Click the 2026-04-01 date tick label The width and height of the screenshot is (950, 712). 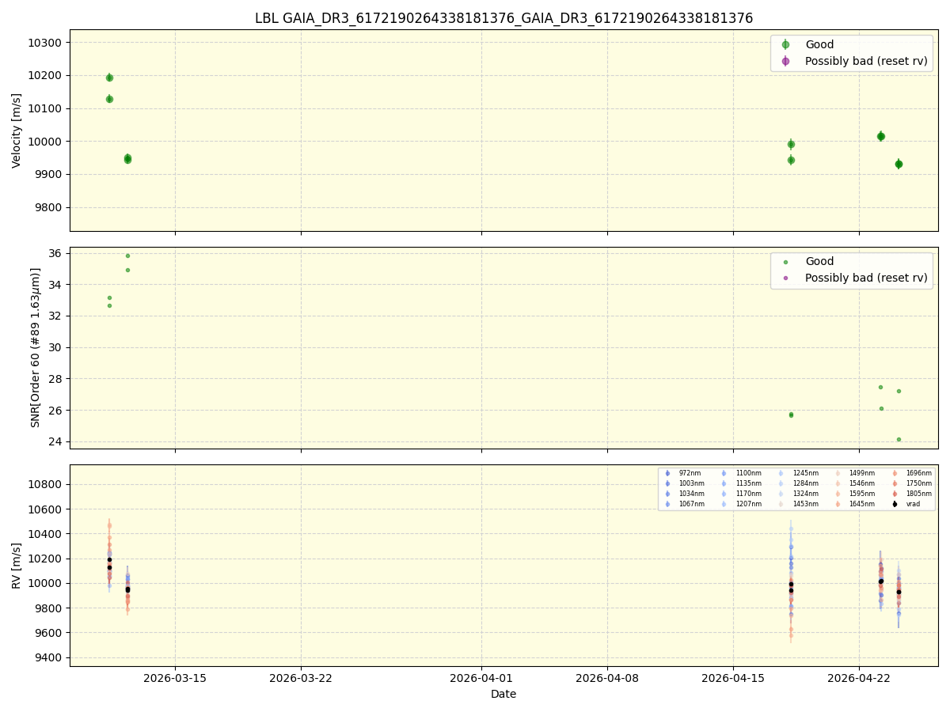click(481, 677)
